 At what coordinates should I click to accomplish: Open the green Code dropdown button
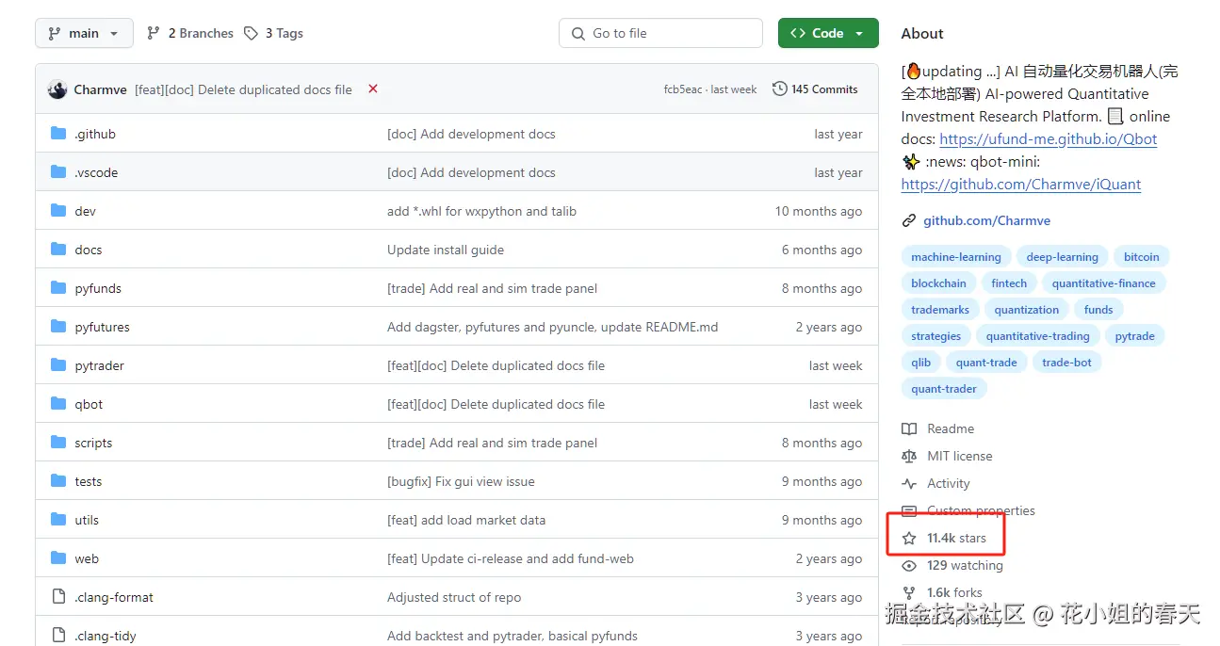click(x=828, y=33)
